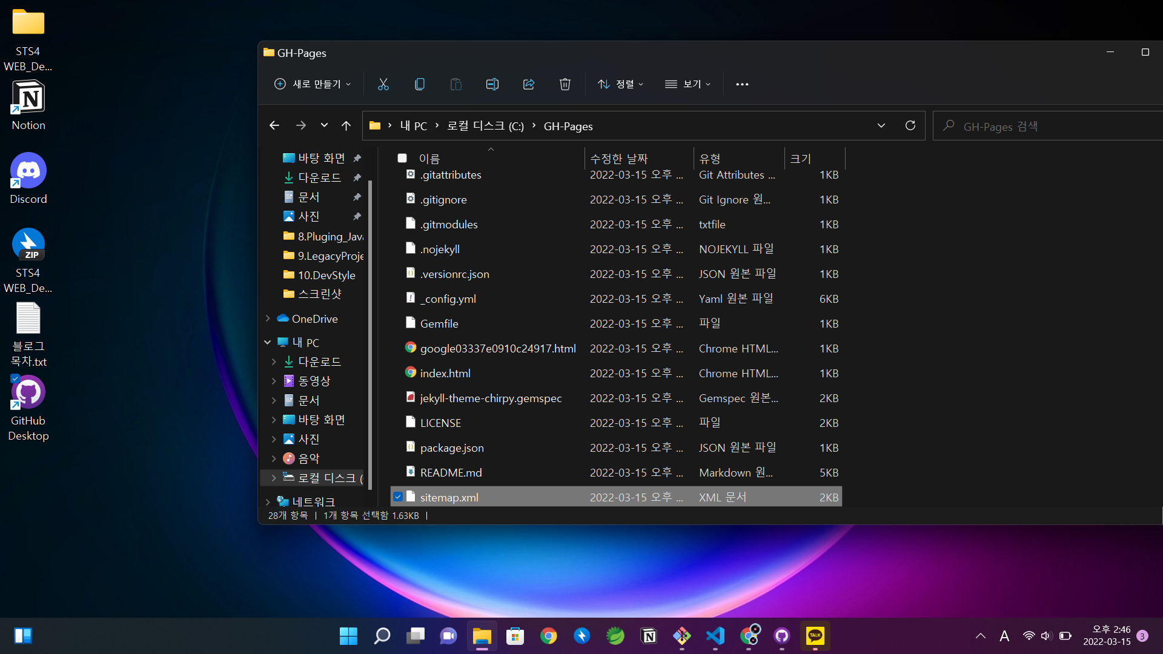This screenshot has height=654, width=1163.
Task: Click 로컬 디스크 (C:) in the address breadcrumb
Action: click(x=485, y=126)
